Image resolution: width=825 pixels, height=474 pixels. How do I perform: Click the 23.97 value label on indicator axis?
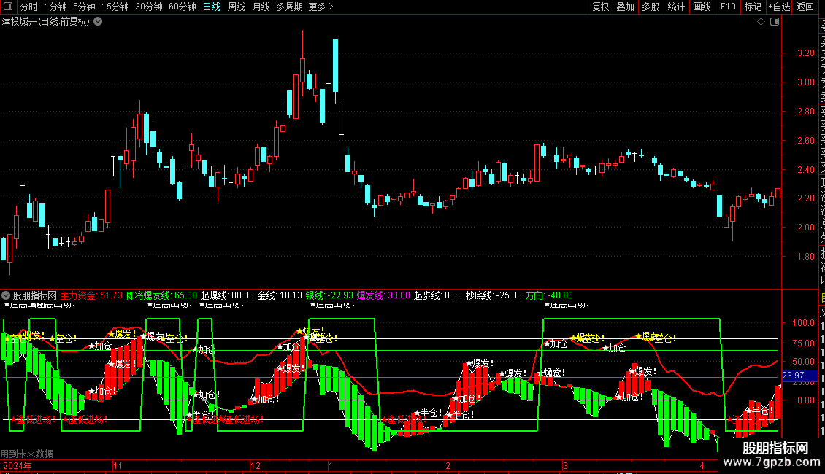point(794,376)
